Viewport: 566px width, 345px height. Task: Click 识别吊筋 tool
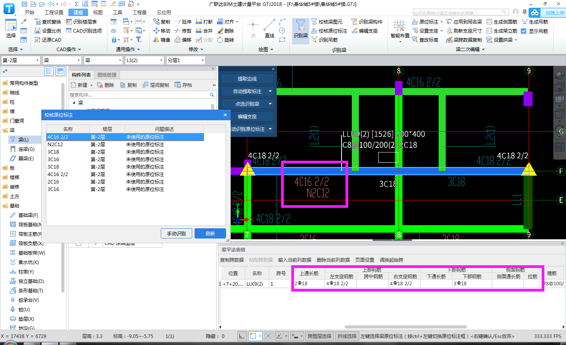pyautogui.click(x=324, y=40)
